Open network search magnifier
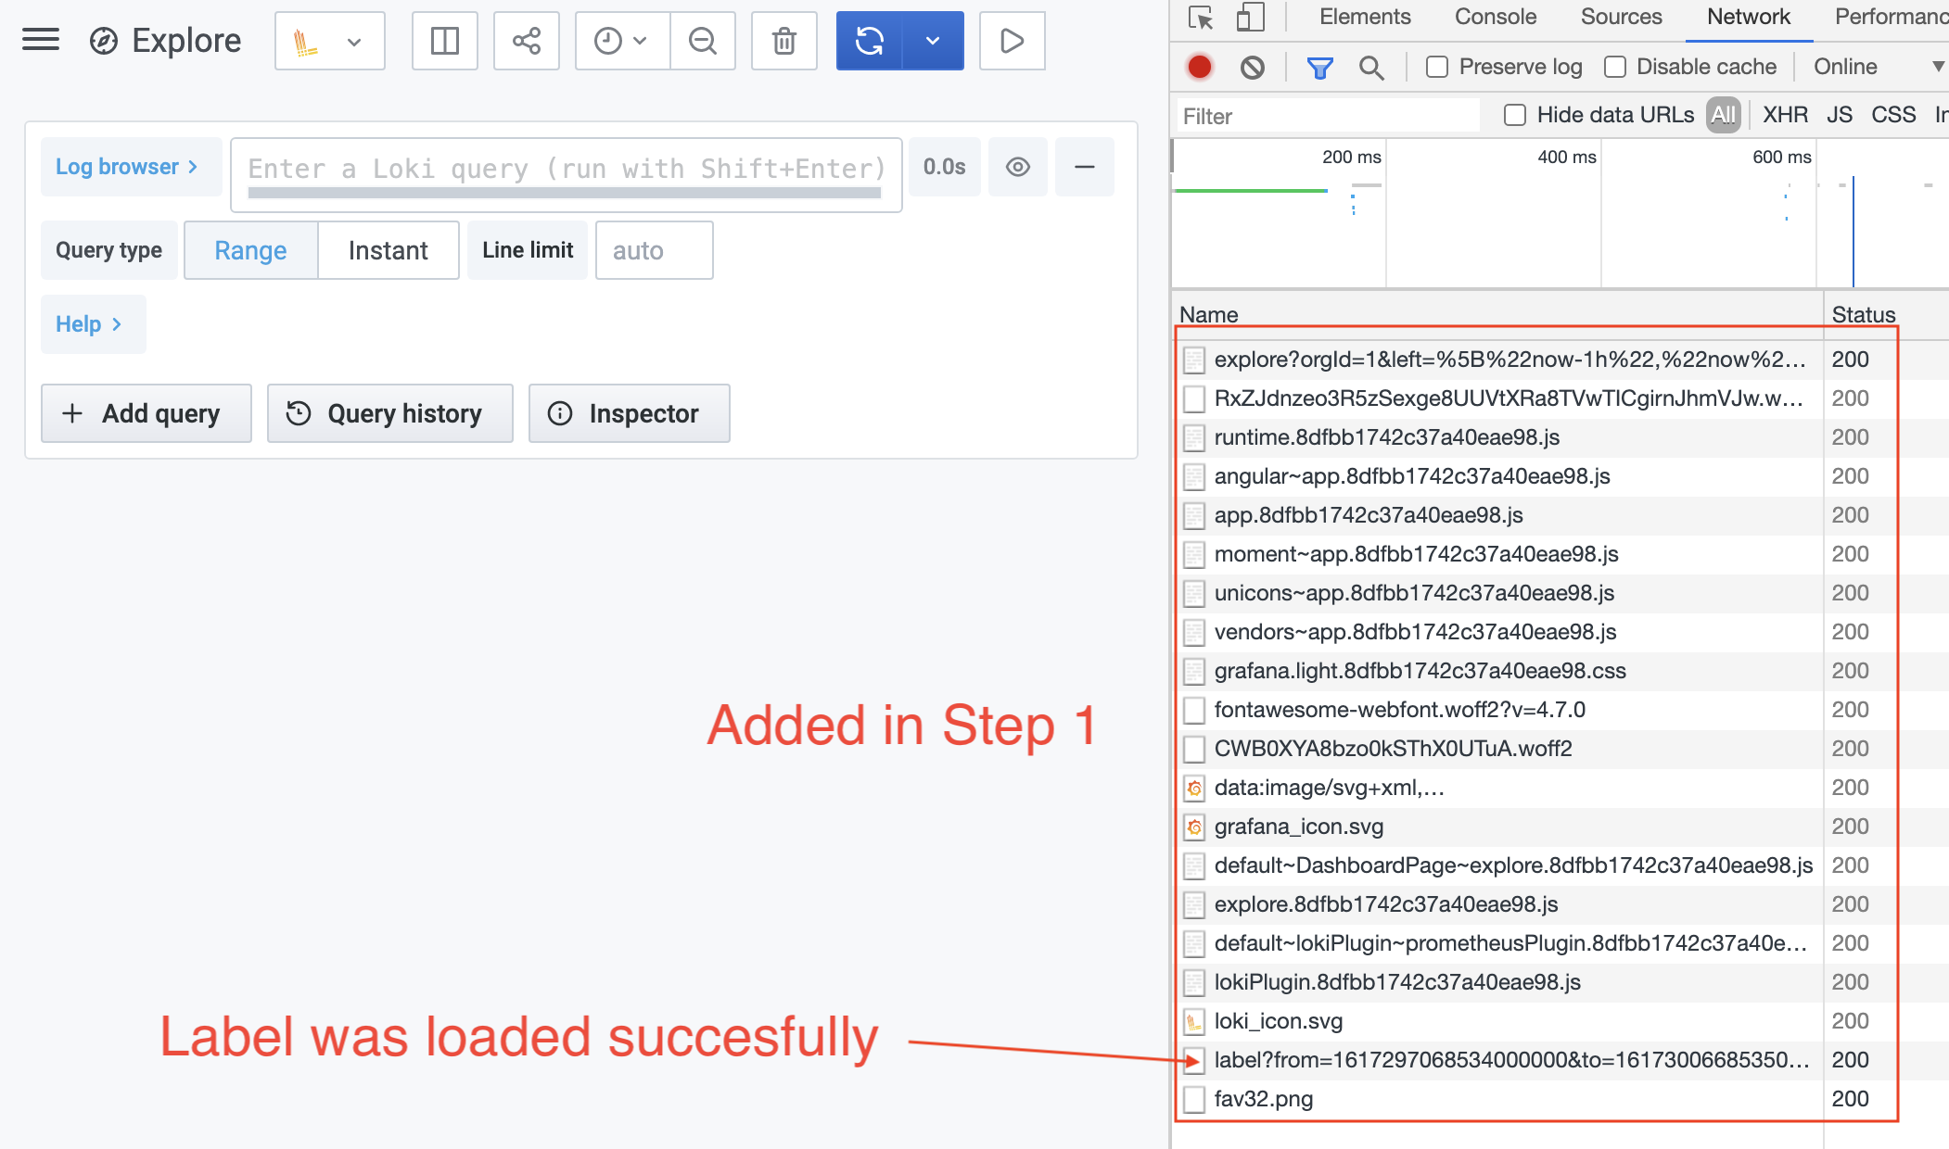Viewport: 1949px width, 1149px height. tap(1371, 67)
